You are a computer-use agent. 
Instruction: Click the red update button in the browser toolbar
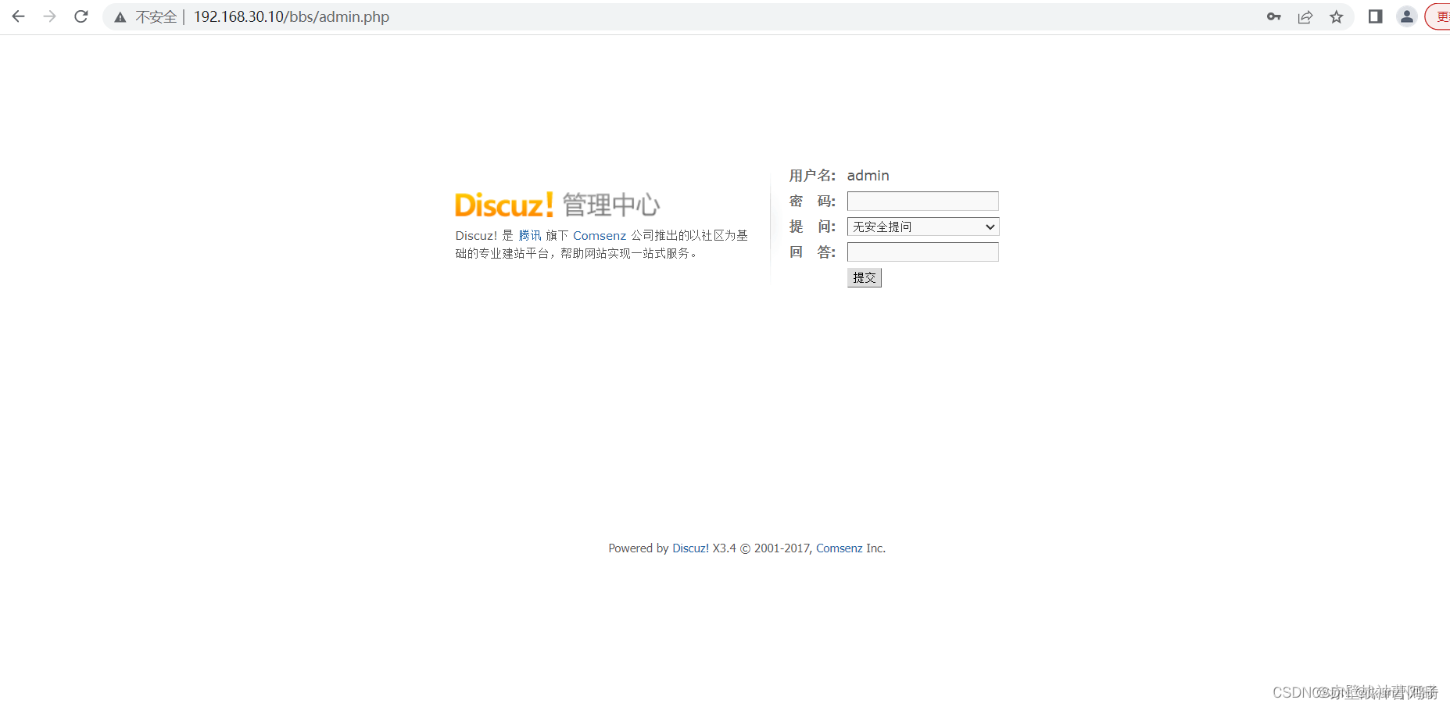click(x=1438, y=16)
